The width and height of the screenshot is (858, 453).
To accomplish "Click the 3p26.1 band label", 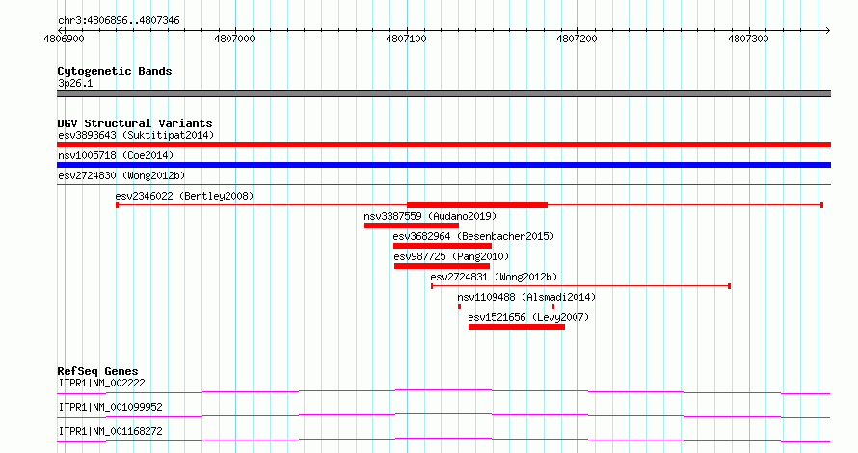I will 75,83.
